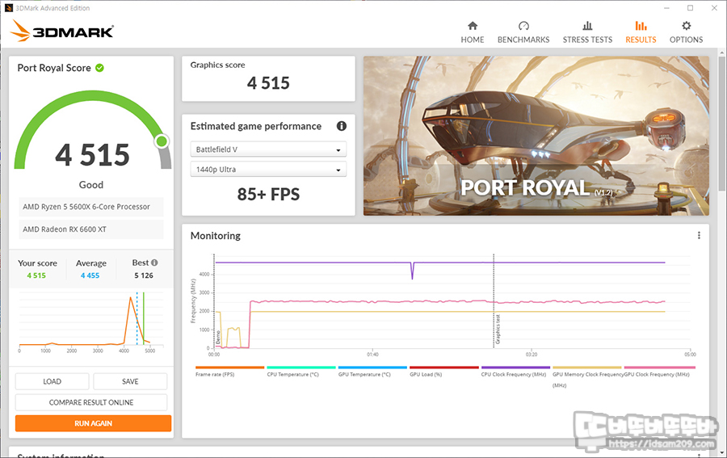727x458 pixels.
Task: Toggle CPU Clock Frequency legend swatch
Action: [515, 368]
